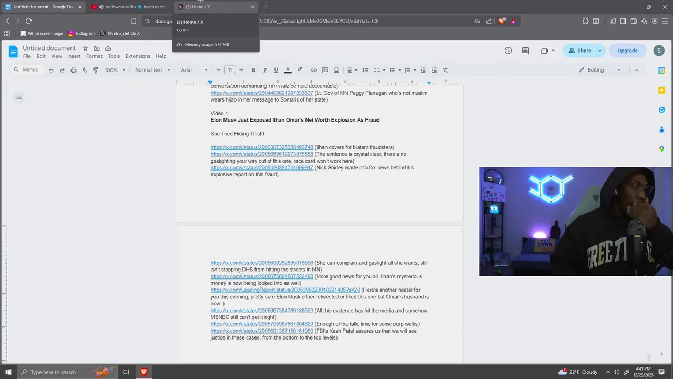Open Google Maps in the side panel

pos(662,149)
